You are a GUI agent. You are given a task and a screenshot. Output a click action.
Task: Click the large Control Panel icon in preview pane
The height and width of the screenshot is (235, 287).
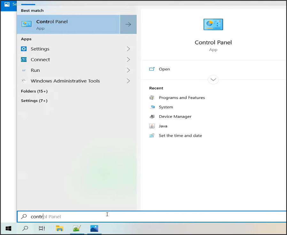point(213,25)
